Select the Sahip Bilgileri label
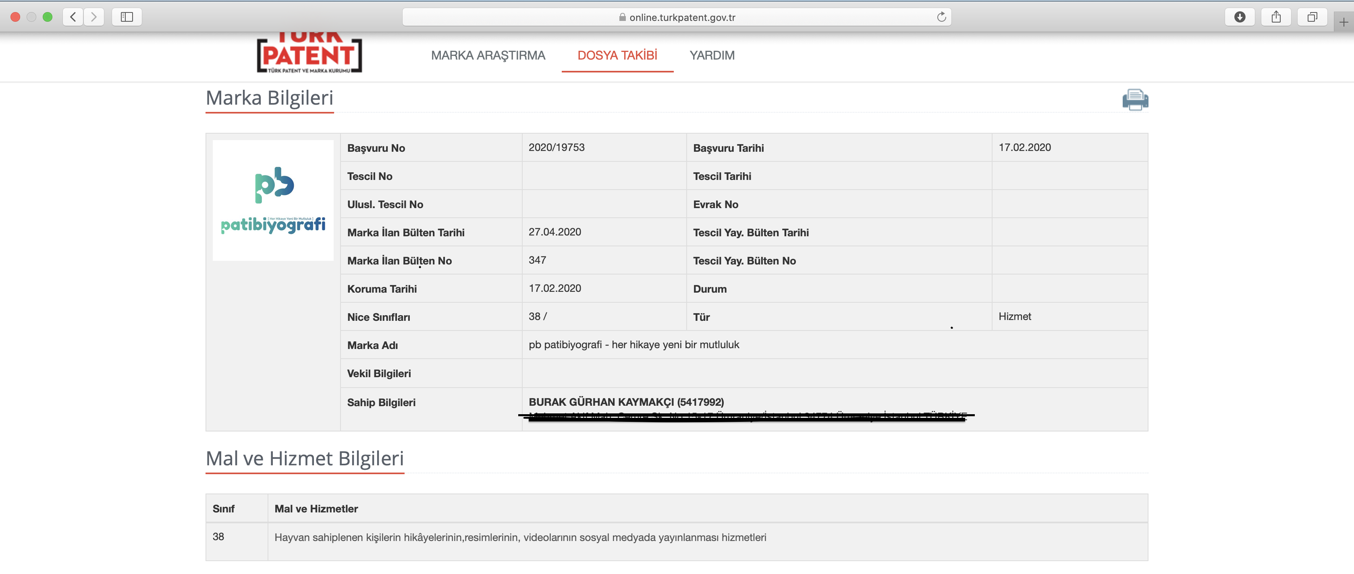The image size is (1354, 574). [x=381, y=403]
